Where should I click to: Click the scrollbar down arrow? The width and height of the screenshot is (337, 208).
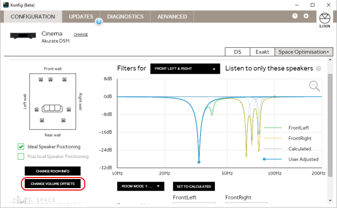point(330,201)
